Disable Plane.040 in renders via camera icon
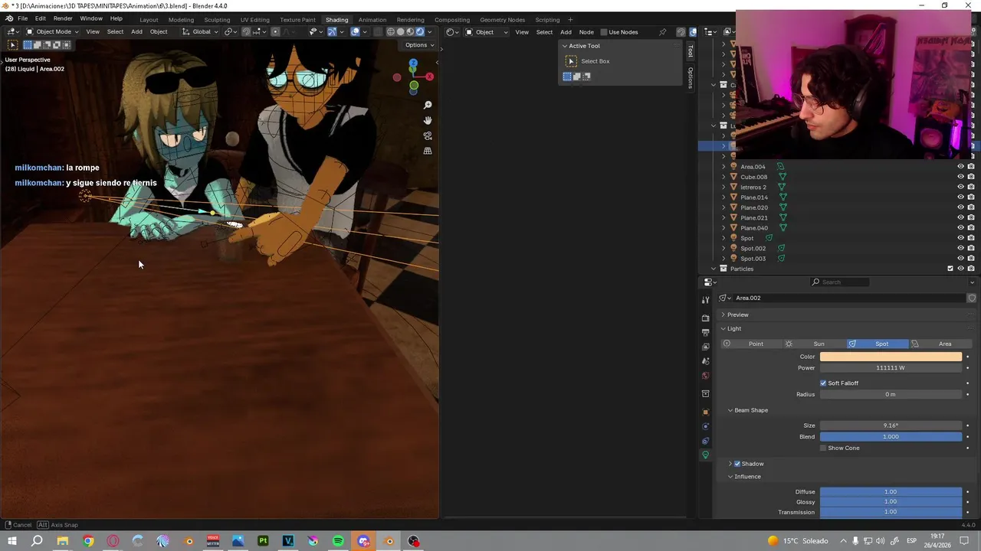This screenshot has height=551, width=981. 971,228
